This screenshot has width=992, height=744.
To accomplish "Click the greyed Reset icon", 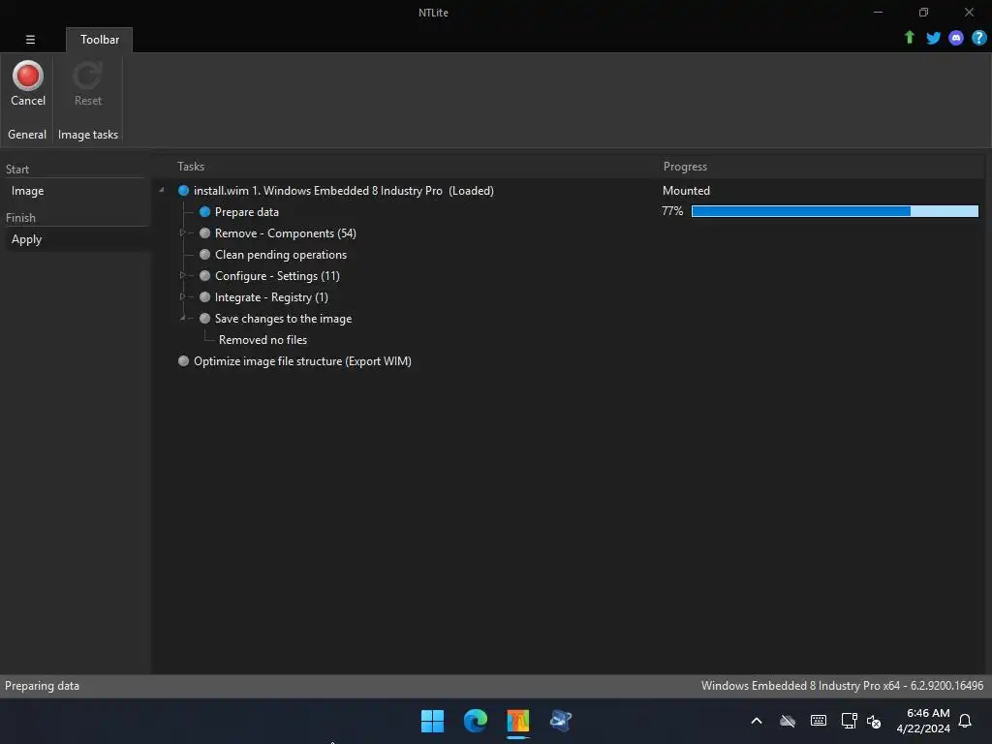I will (87, 76).
